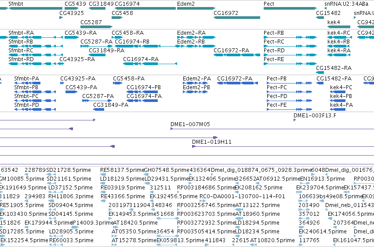
Task: Select transcript CG31849-RA
Action: 97,55
